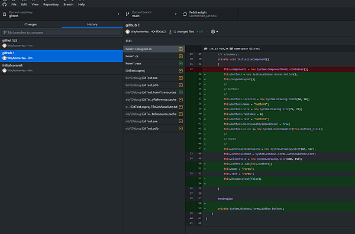
Task: Click the repository lock icon
Action: pos(4,14)
